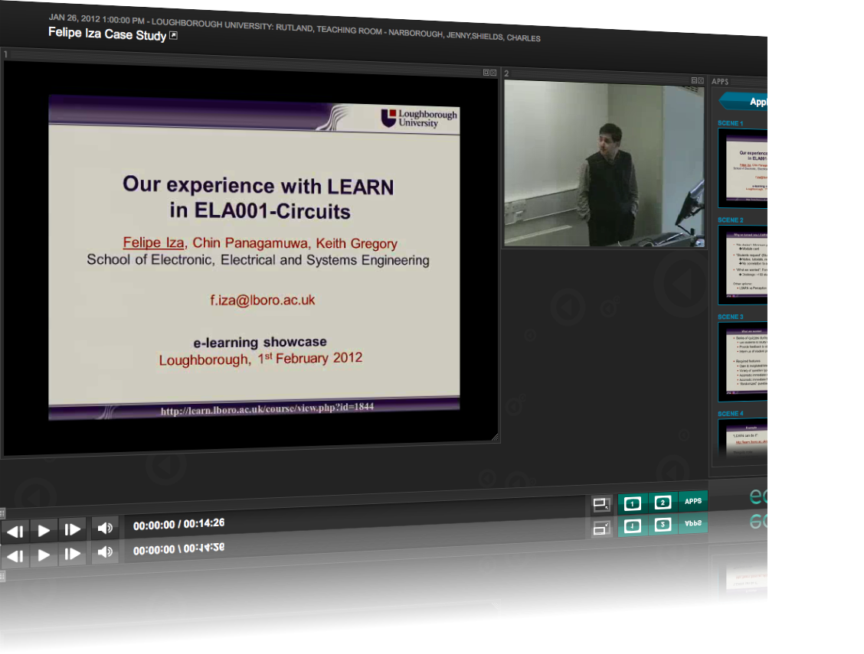864x654 pixels.
Task: Select the Scene 3 thumbnail
Action: (x=742, y=361)
